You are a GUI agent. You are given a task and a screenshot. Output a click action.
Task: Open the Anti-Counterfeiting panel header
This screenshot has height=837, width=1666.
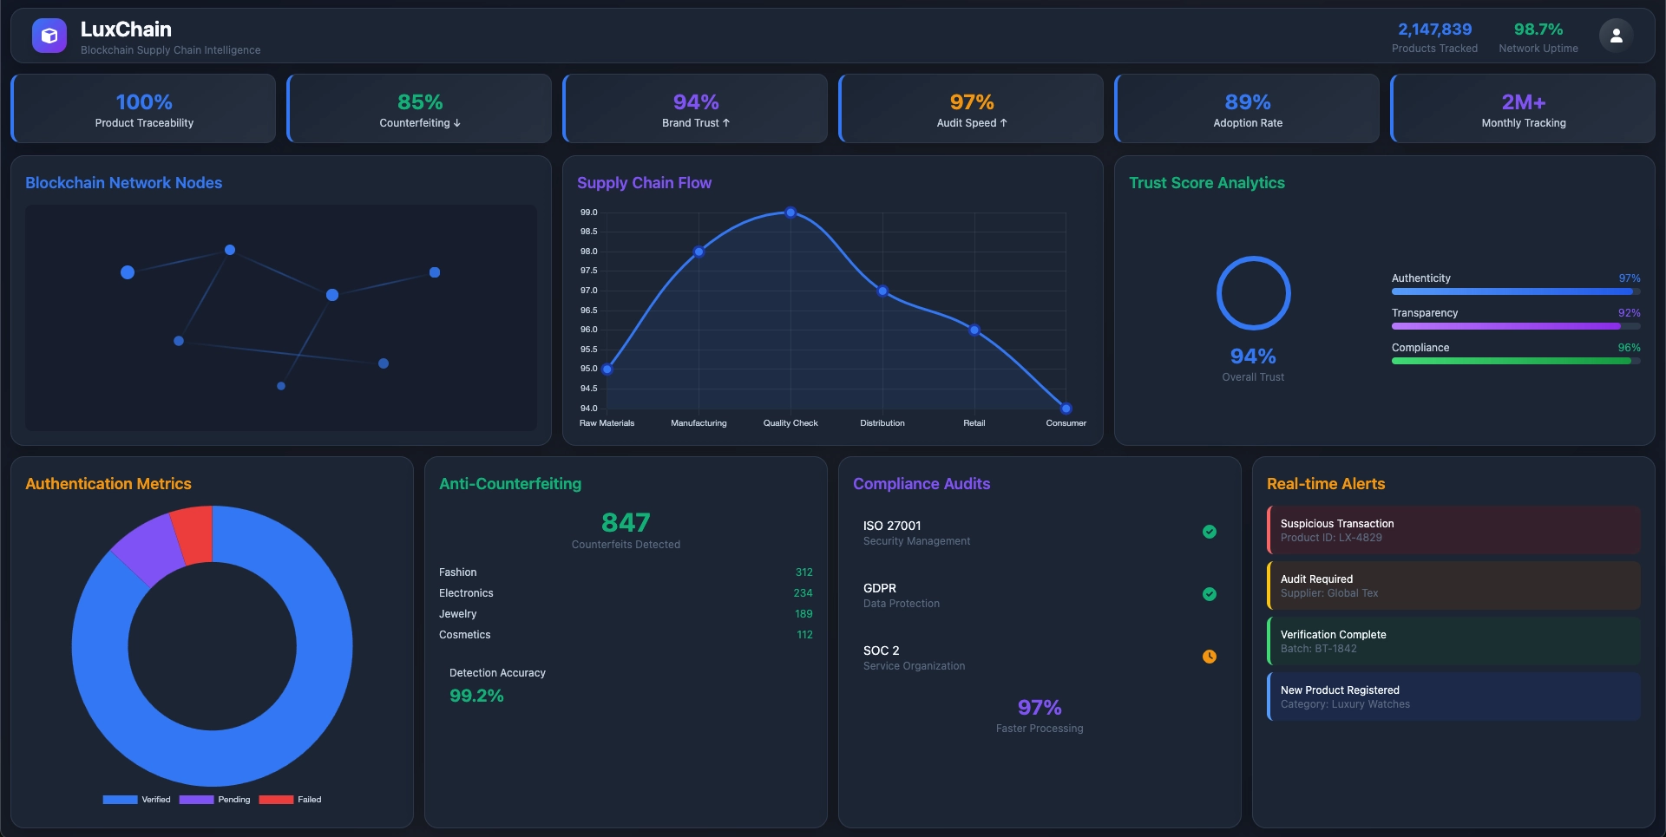tap(510, 484)
